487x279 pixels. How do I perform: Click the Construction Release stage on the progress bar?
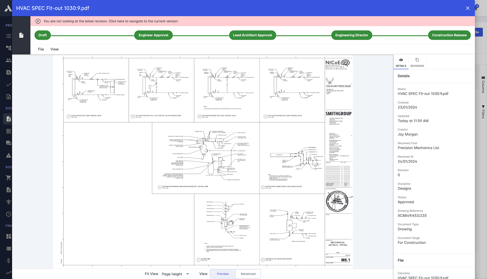(x=449, y=35)
